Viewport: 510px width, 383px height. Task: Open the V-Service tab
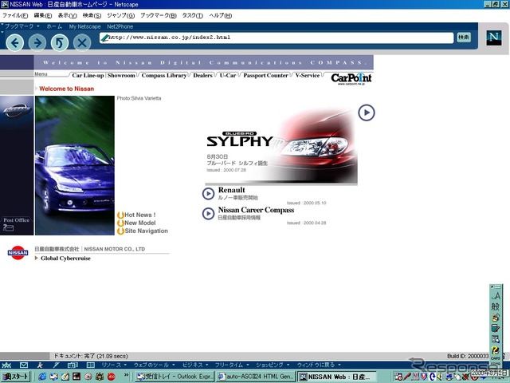[308, 75]
